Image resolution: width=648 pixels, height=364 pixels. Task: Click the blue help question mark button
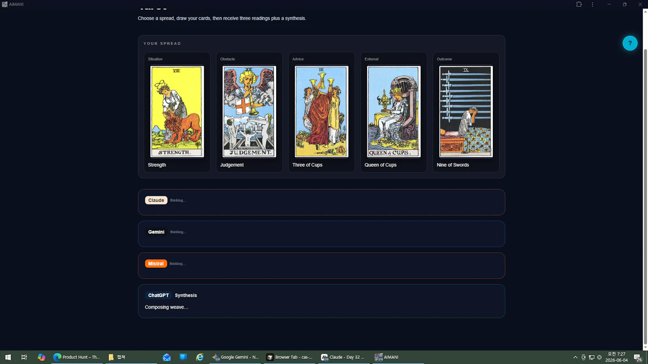click(x=630, y=43)
